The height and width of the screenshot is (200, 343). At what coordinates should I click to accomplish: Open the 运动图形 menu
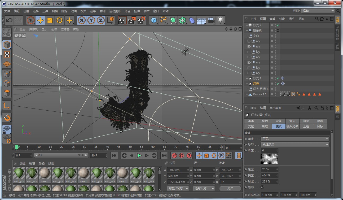[115, 11]
